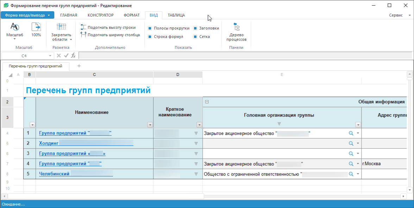Select column C header
Screen dimensions: 414x208
[94, 74]
